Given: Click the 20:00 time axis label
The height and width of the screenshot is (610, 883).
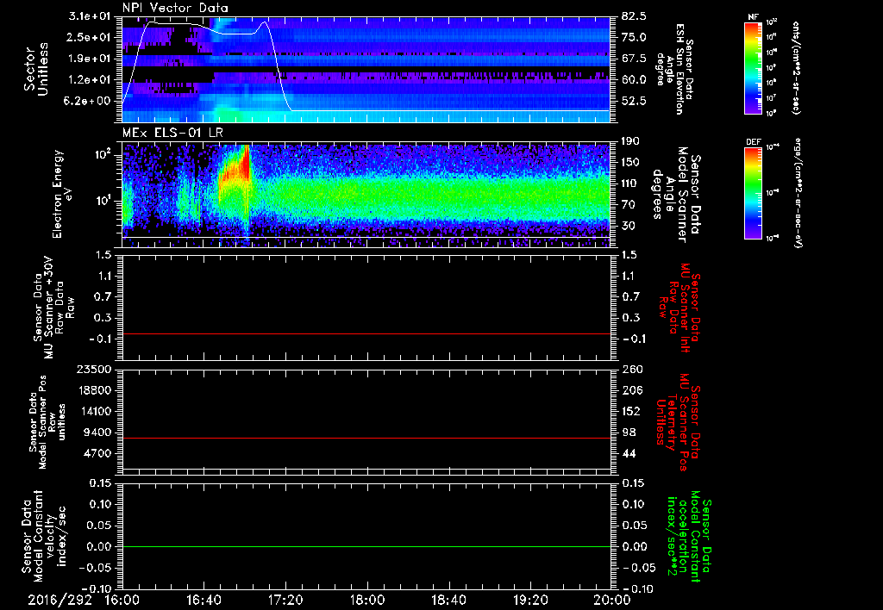Looking at the screenshot, I should tap(612, 601).
